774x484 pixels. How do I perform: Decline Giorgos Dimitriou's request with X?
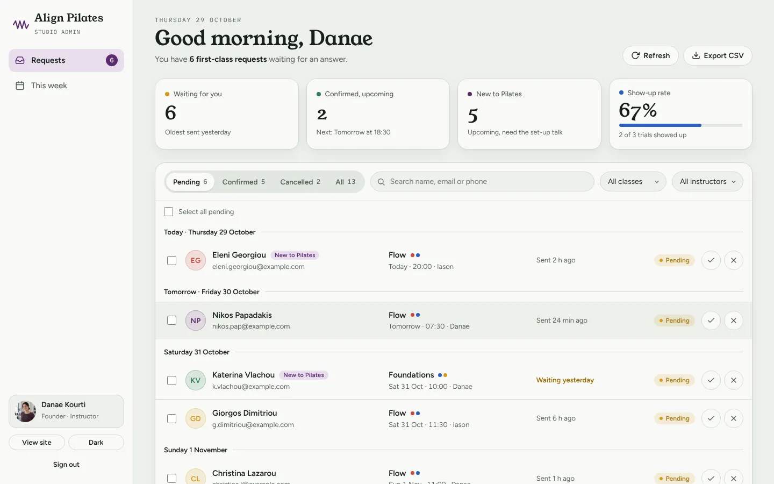(734, 418)
